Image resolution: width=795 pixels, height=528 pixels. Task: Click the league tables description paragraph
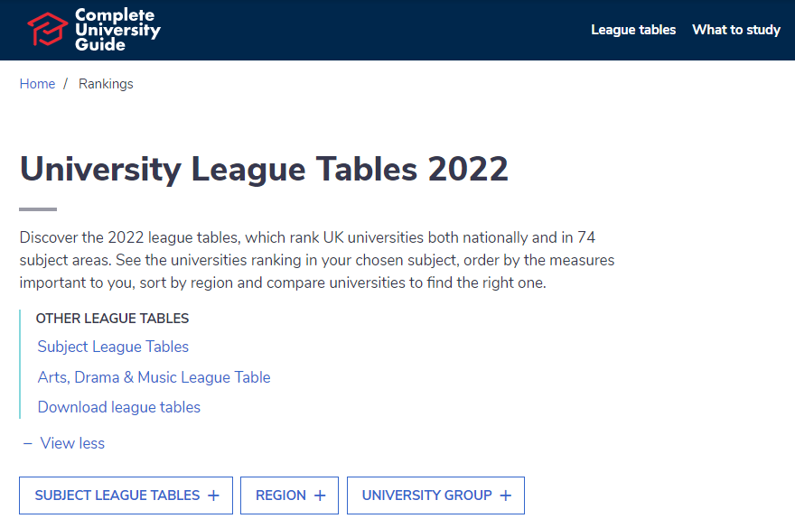click(317, 260)
